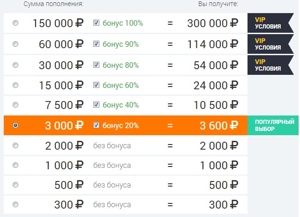Screen dimensions: 300x217
Task: Click the Популярный выбор green badge
Action: pos(273,125)
